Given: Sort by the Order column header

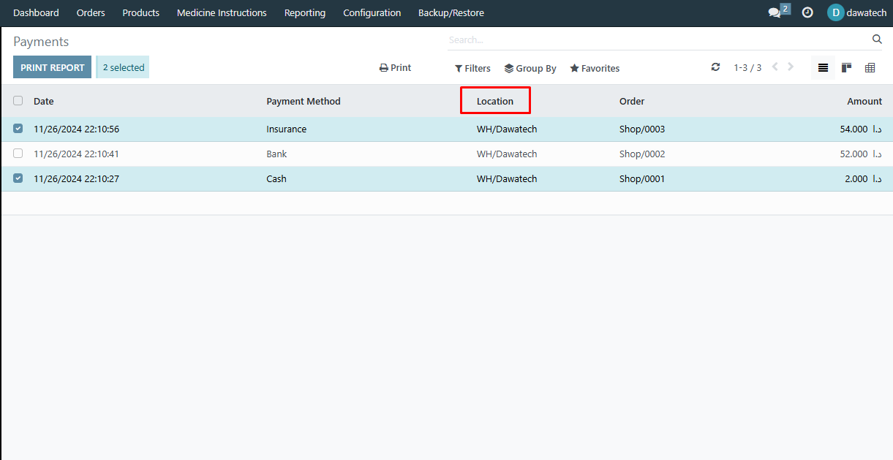Looking at the screenshot, I should coord(632,101).
